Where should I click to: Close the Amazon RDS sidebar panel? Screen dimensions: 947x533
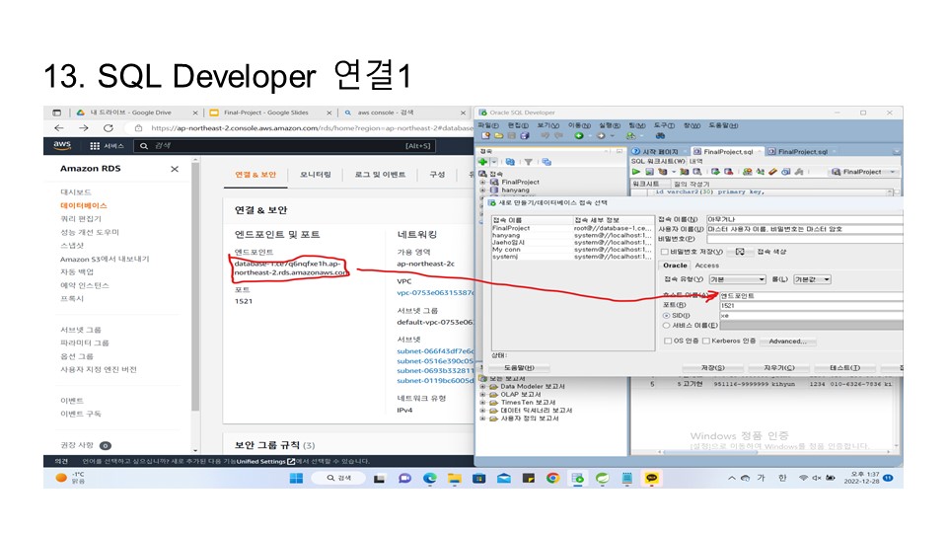coord(175,169)
